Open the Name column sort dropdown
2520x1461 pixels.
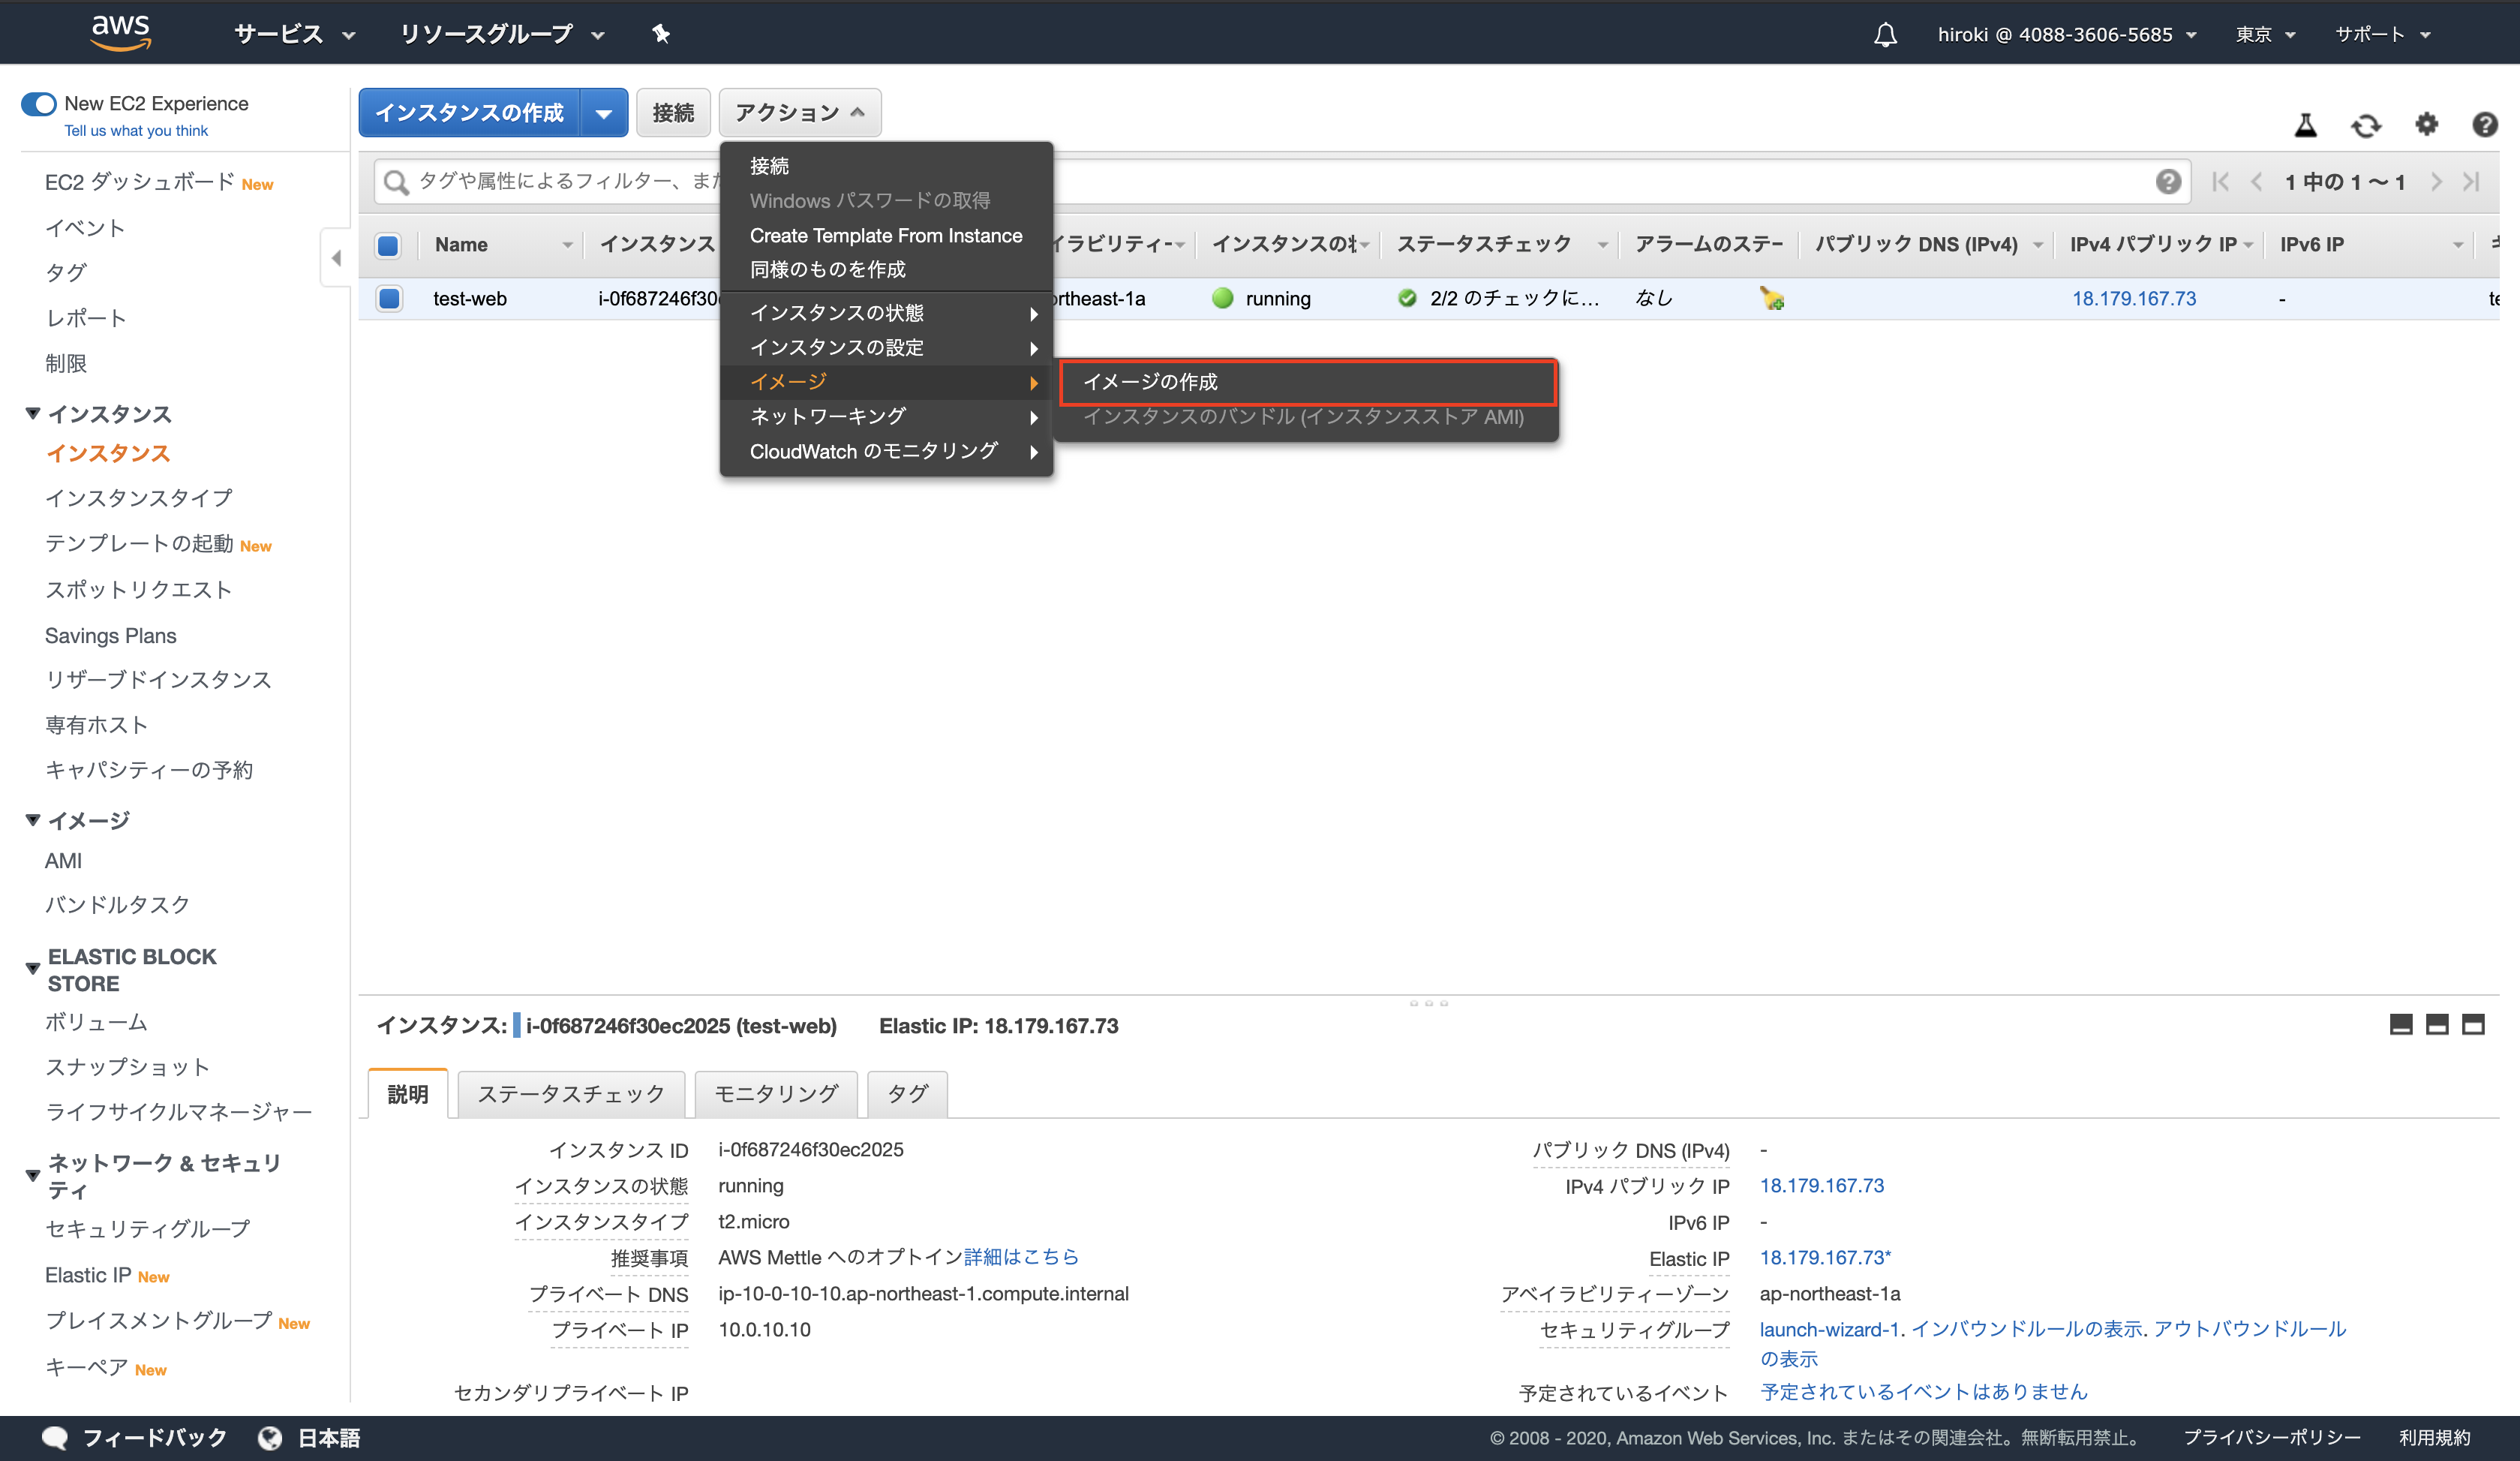(567, 244)
